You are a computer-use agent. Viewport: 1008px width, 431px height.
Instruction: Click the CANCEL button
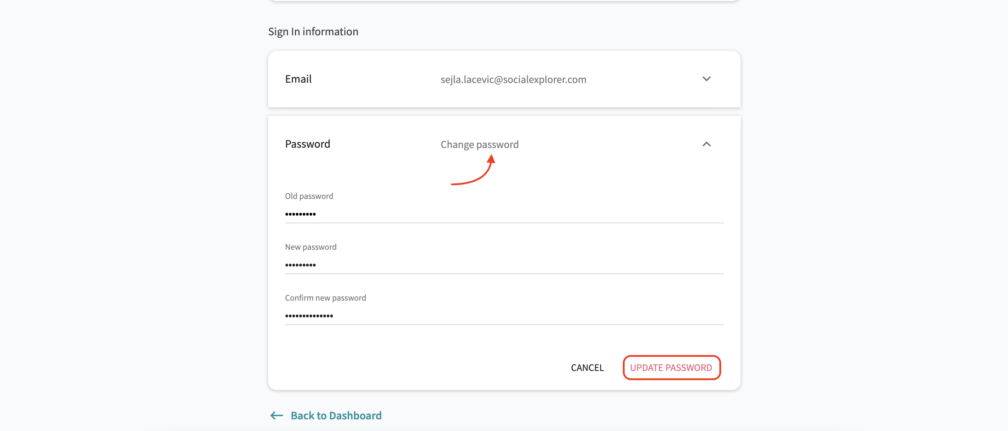pyautogui.click(x=587, y=367)
